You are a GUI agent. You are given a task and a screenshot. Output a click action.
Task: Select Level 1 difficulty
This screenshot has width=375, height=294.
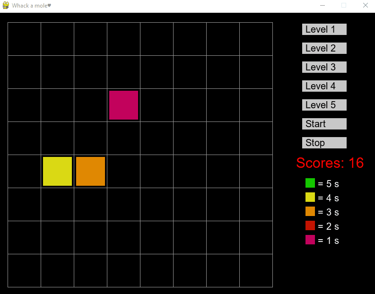tap(324, 29)
